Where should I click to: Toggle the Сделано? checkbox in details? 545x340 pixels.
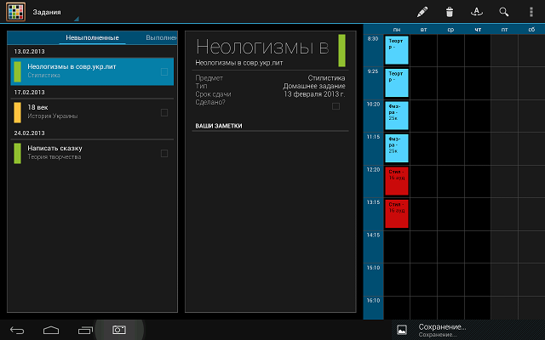coord(336,106)
